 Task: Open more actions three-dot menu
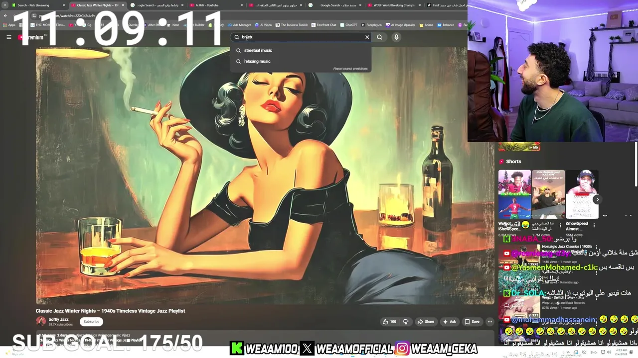click(489, 322)
